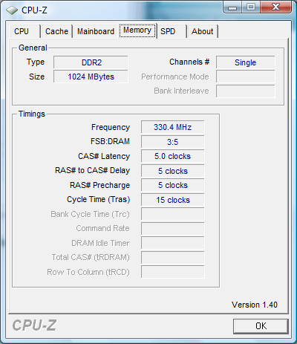Minimize the CPU-Z window
Viewport: 297px width, 344px height.
point(232,7)
